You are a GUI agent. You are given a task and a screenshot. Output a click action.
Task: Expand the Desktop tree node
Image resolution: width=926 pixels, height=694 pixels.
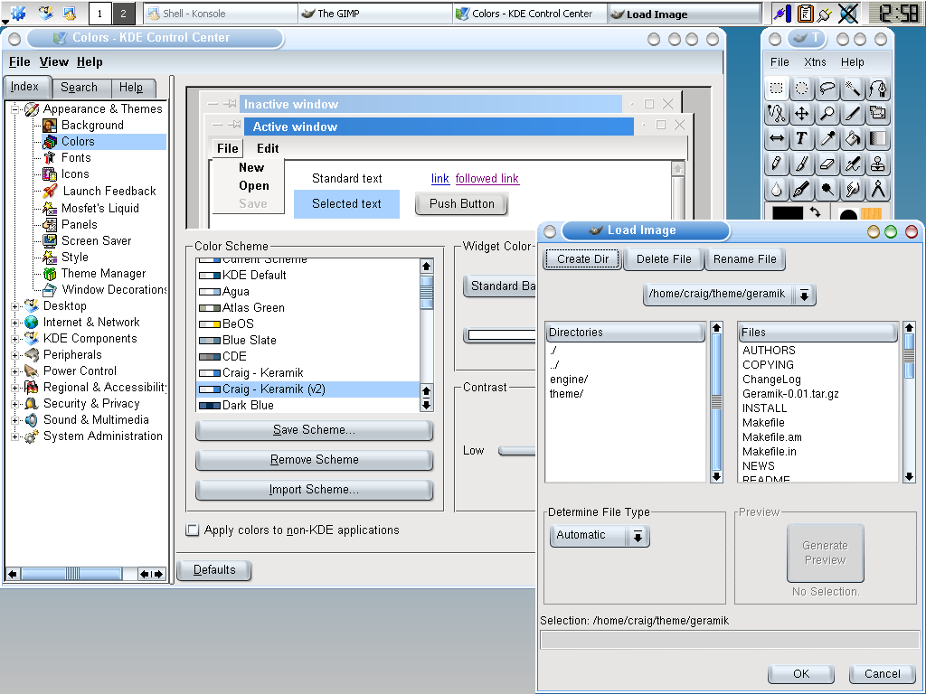[x=15, y=306]
